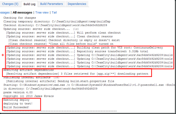The width and height of the screenshot is (176, 114).
Task: Click the 'Starting: C:\Windows\sysnative\cmd.exe' line
Action: coord(89,85)
